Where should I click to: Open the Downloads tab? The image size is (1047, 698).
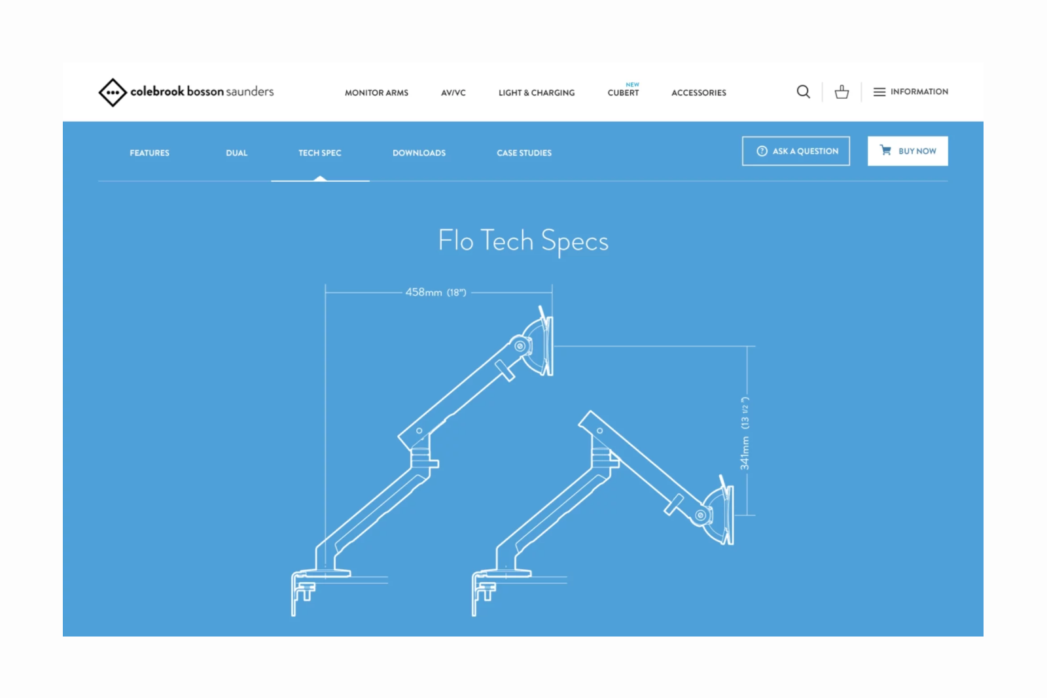[419, 153]
